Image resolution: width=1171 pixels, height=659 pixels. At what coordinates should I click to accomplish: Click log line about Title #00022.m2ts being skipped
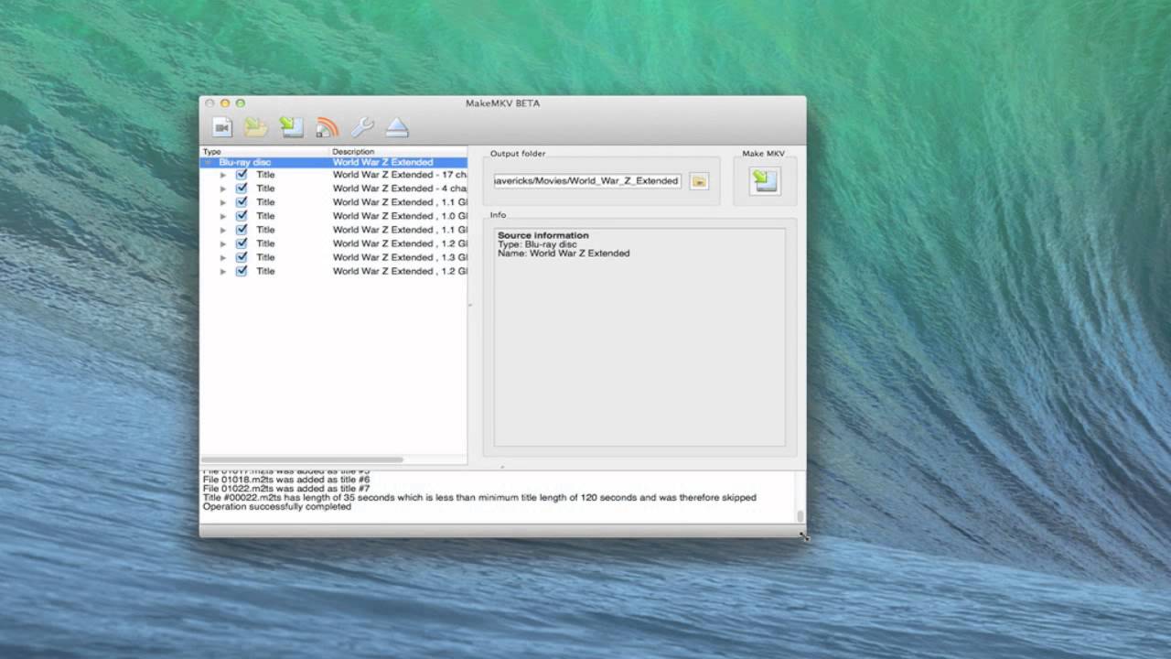479,498
